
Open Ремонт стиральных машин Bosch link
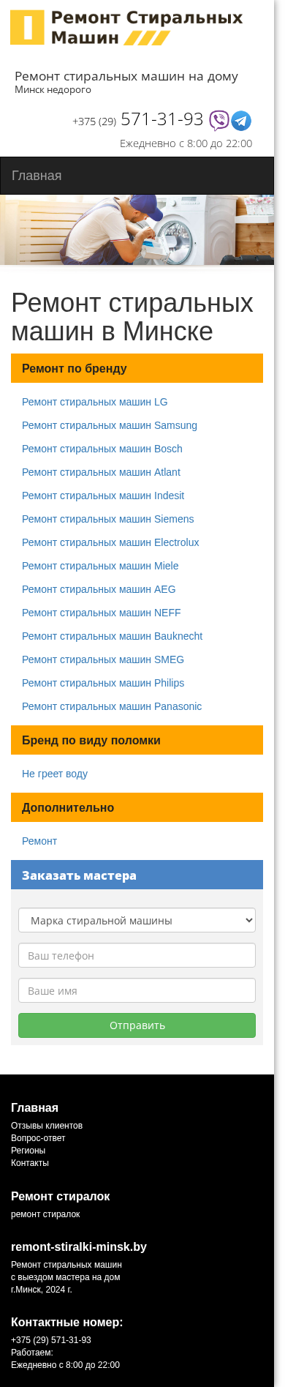tap(102, 449)
